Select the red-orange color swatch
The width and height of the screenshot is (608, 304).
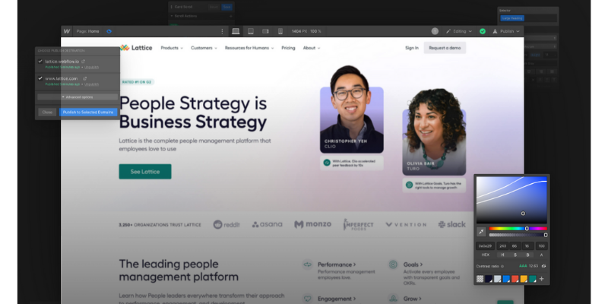(x=515, y=279)
